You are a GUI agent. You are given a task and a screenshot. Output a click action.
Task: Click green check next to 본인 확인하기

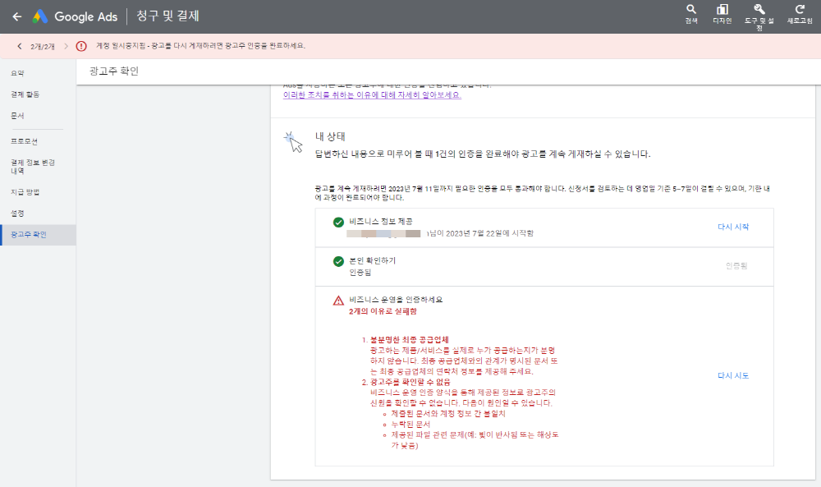pos(338,261)
